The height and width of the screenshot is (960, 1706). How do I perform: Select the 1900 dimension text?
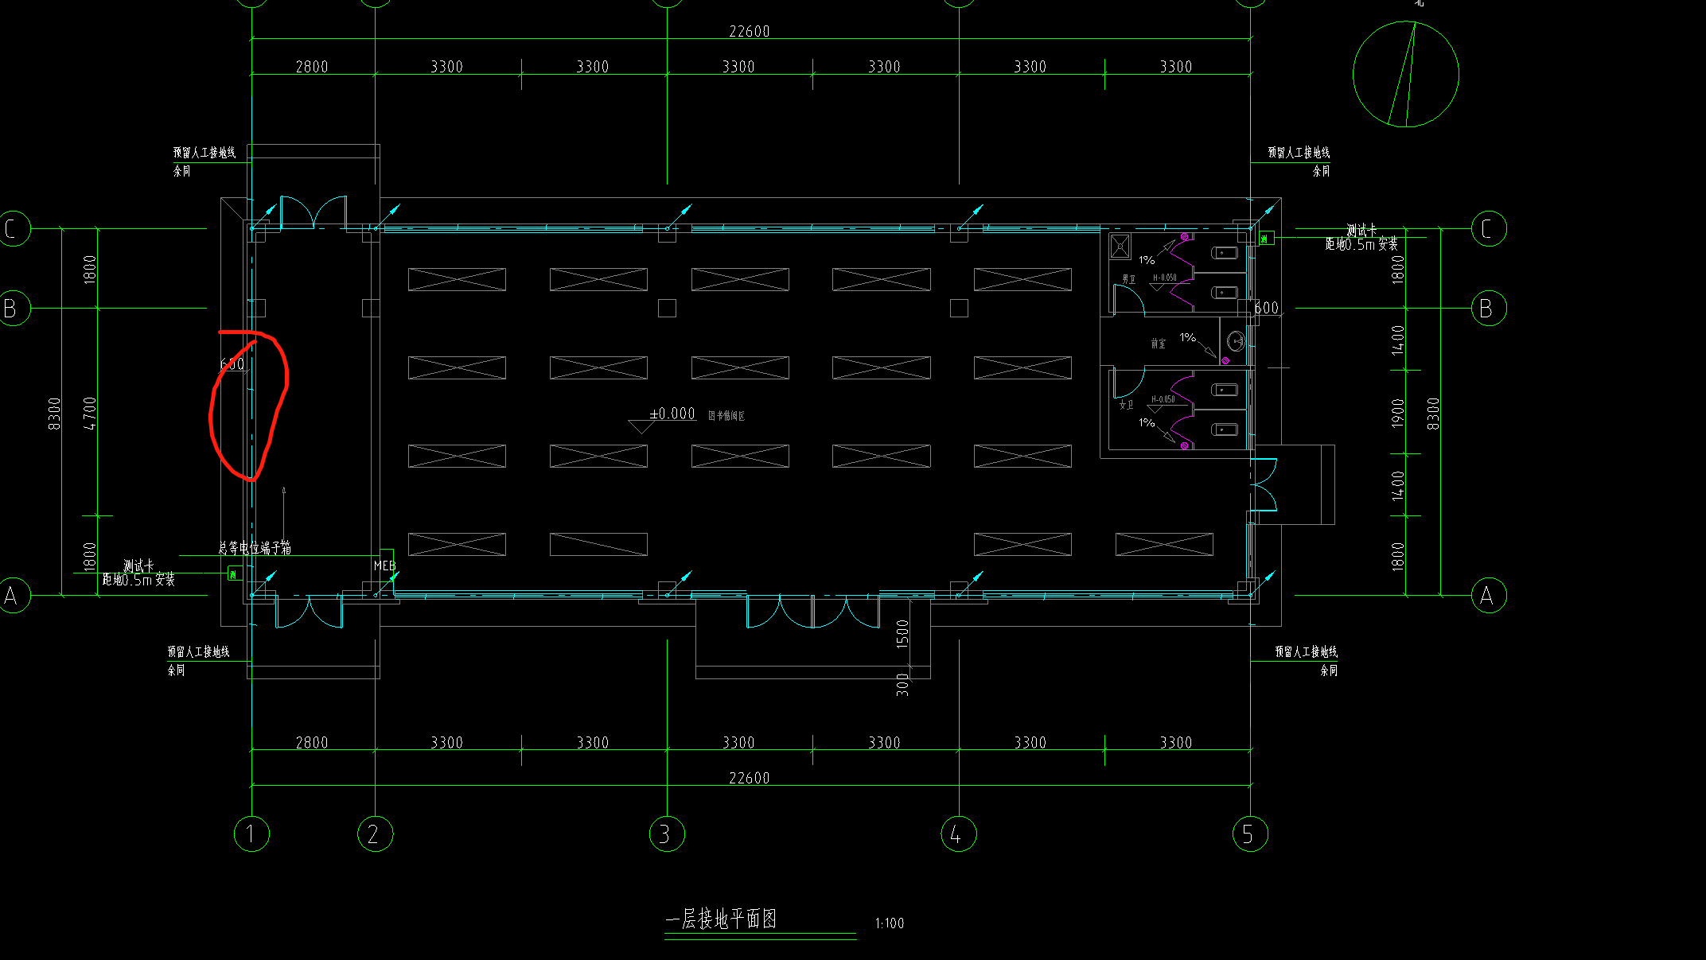coord(1398,414)
